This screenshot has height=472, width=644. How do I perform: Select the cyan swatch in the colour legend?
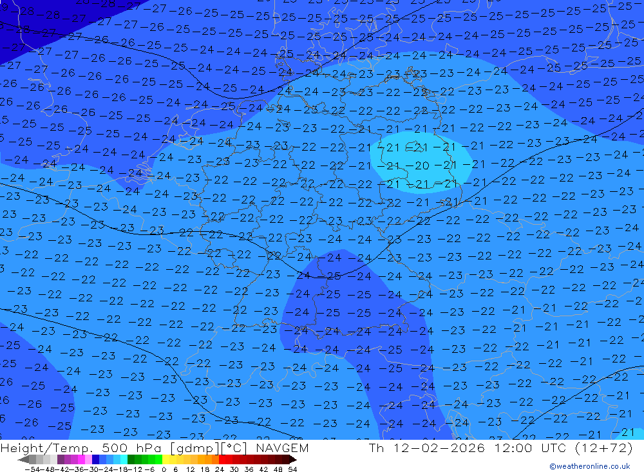tap(124, 459)
